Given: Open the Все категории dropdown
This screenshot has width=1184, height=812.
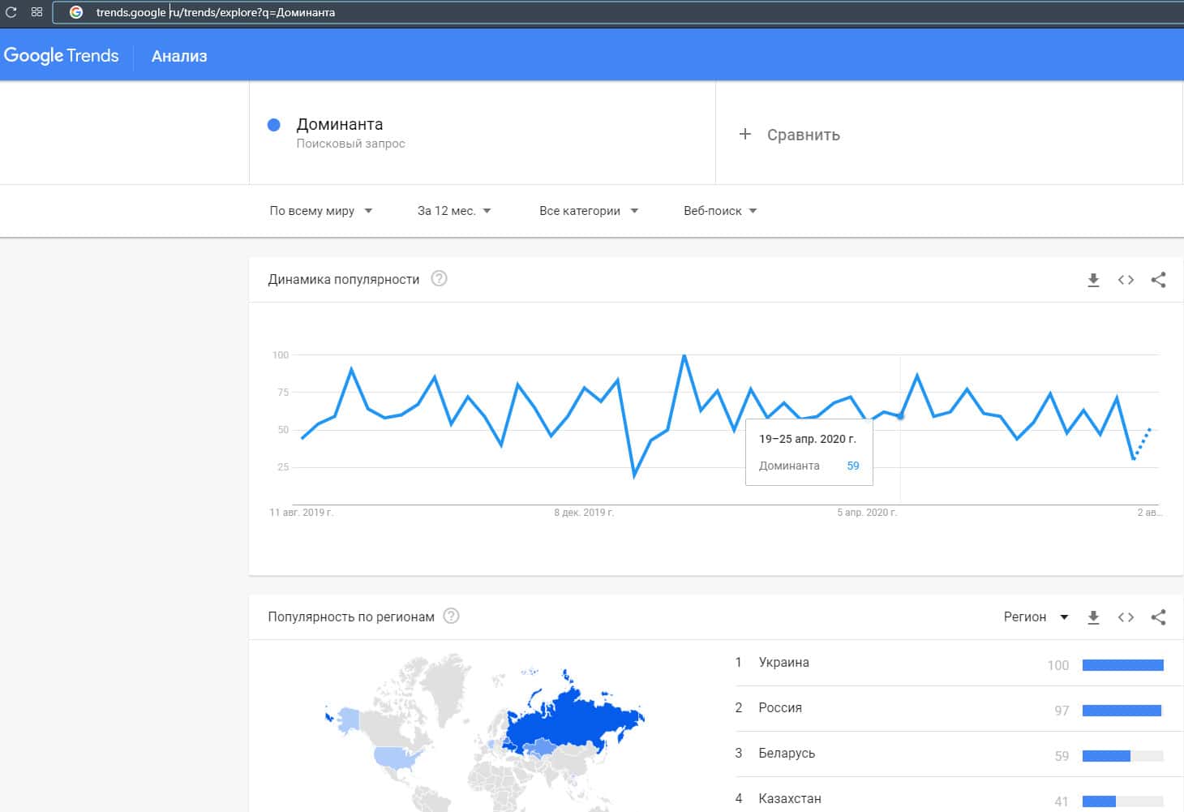Looking at the screenshot, I should (x=588, y=211).
